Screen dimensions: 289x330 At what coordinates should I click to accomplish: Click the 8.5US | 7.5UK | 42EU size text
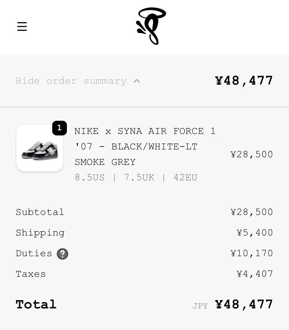pos(136,178)
